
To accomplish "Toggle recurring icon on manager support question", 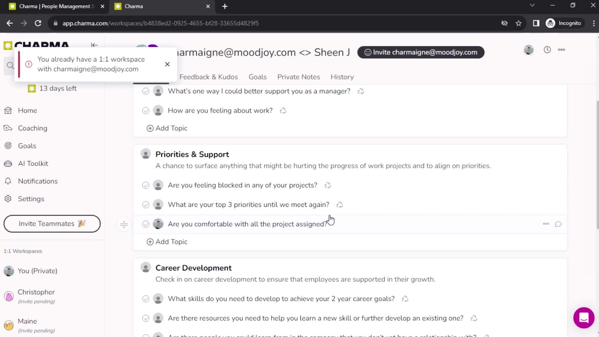I will click(361, 91).
